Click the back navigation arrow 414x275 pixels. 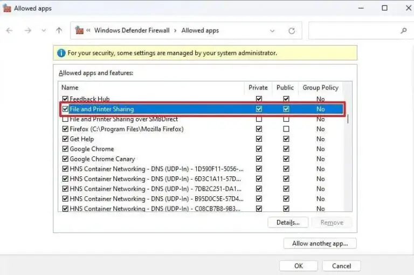click(9, 31)
